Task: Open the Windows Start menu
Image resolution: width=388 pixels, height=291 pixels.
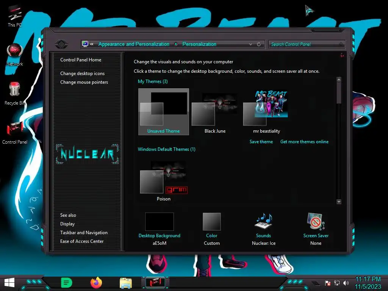Action: click(9, 283)
